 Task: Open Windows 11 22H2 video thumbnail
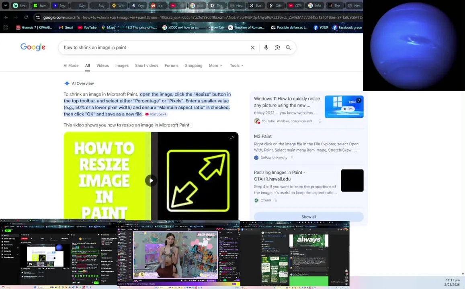tap(344, 107)
